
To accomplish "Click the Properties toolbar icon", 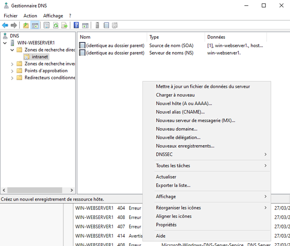I will point(46,25).
